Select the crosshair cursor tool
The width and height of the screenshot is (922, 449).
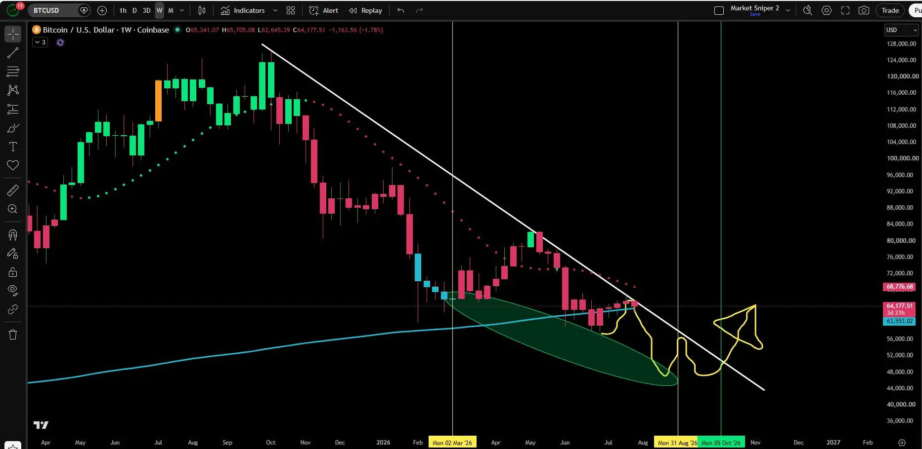point(13,34)
